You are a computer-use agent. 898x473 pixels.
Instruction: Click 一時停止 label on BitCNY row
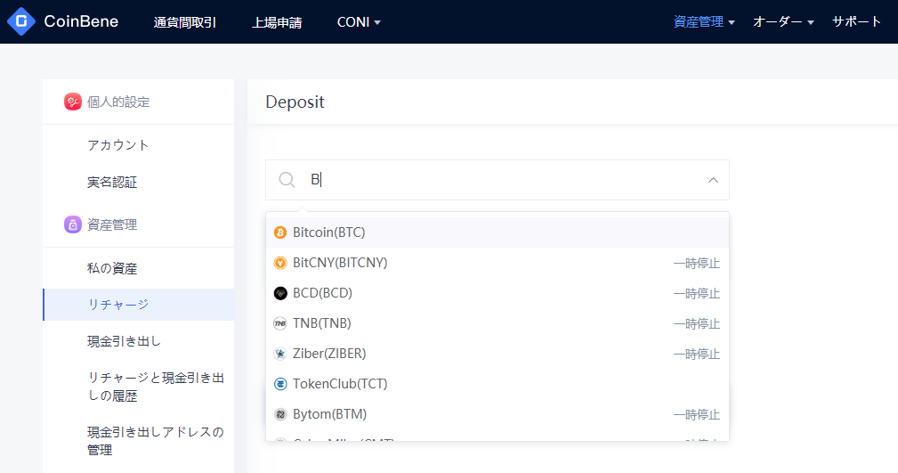[696, 263]
